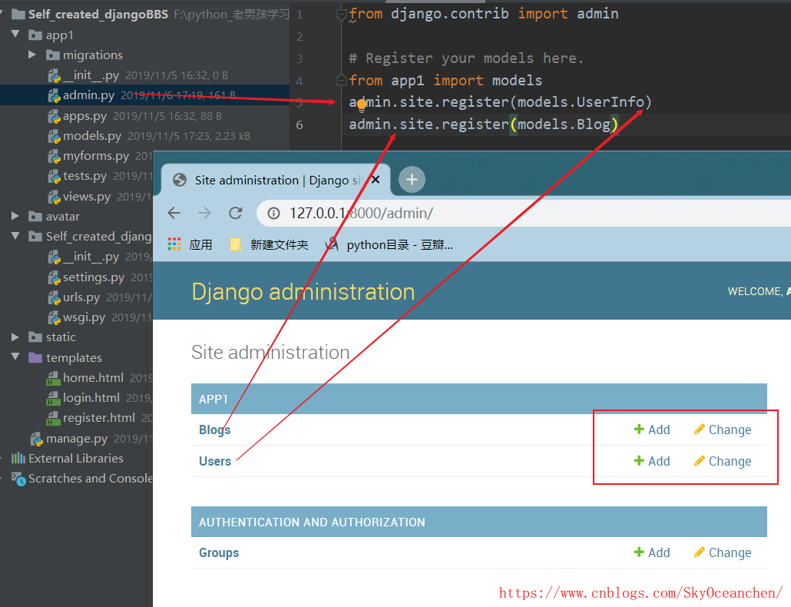Expand the migrations folder
The width and height of the screenshot is (791, 607).
31,55
